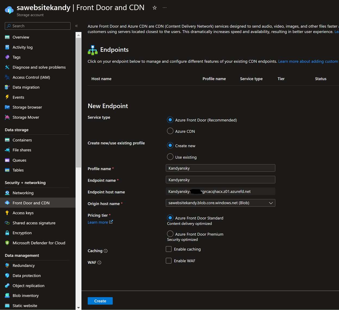
Task: Select Azure Front Door Premium pricing tier
Action: point(170,234)
